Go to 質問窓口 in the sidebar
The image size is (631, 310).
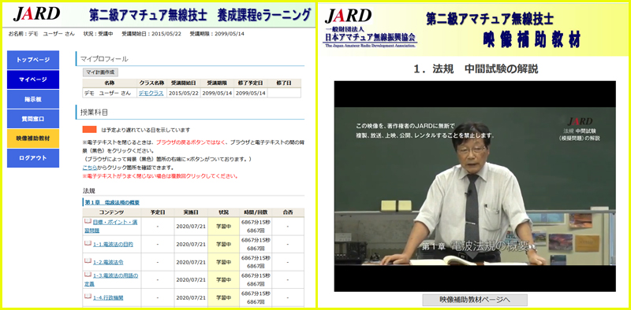[33, 119]
